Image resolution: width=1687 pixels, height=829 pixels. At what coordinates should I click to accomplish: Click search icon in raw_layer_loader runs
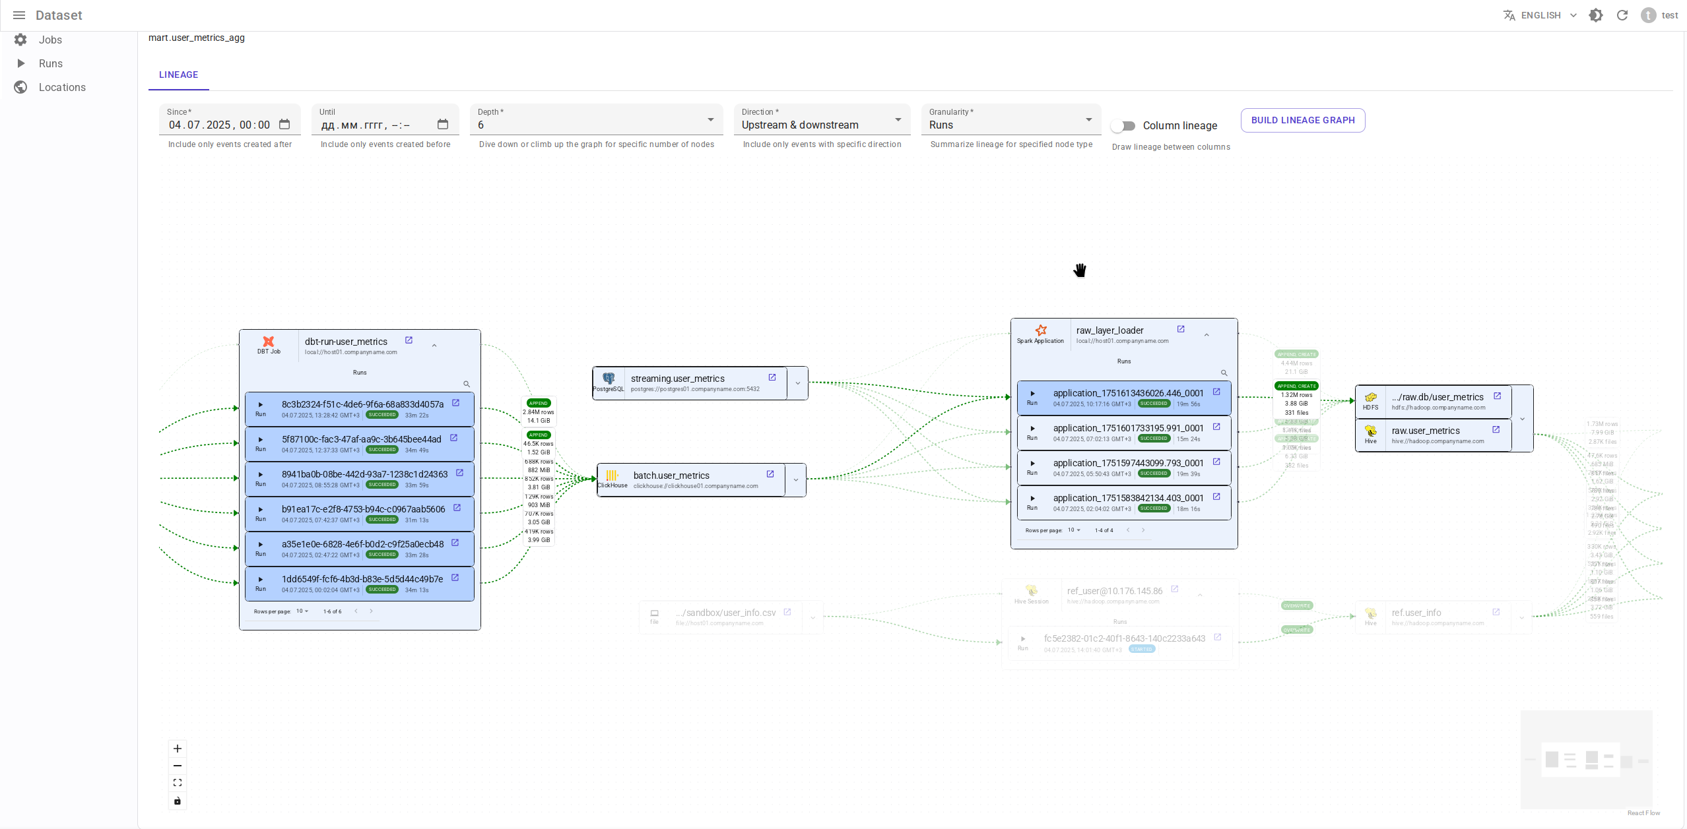[1224, 373]
